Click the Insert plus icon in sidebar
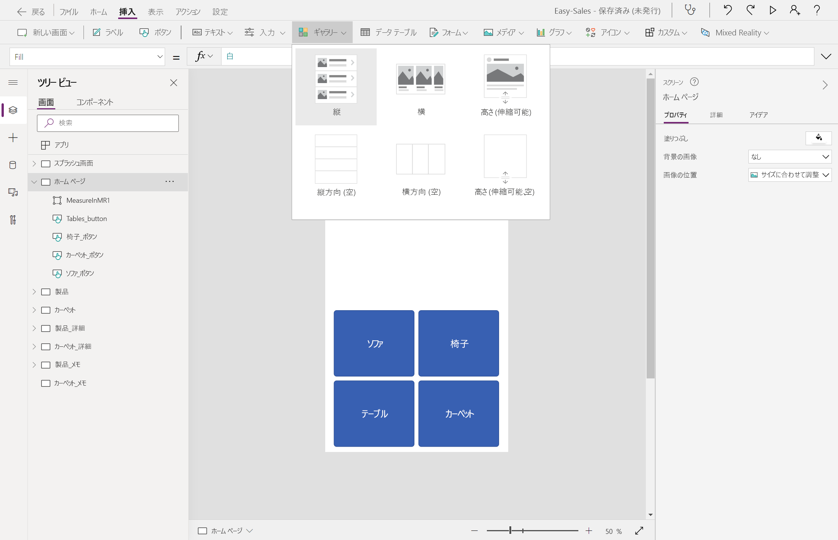The image size is (838, 540). 13,138
